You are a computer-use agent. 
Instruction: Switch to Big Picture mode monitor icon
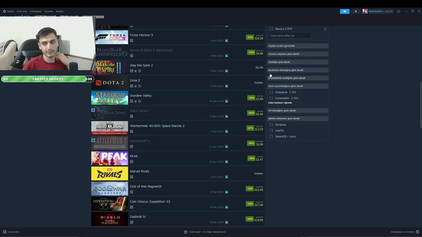(x=399, y=11)
